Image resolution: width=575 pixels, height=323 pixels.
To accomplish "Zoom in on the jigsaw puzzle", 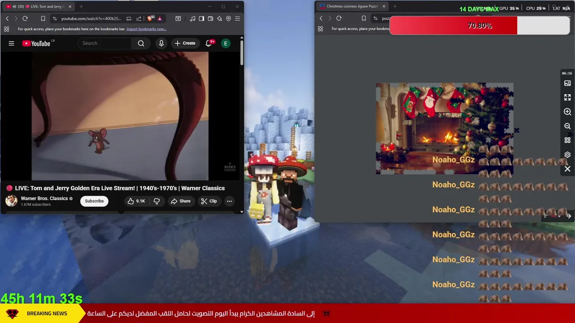I will coord(567,112).
